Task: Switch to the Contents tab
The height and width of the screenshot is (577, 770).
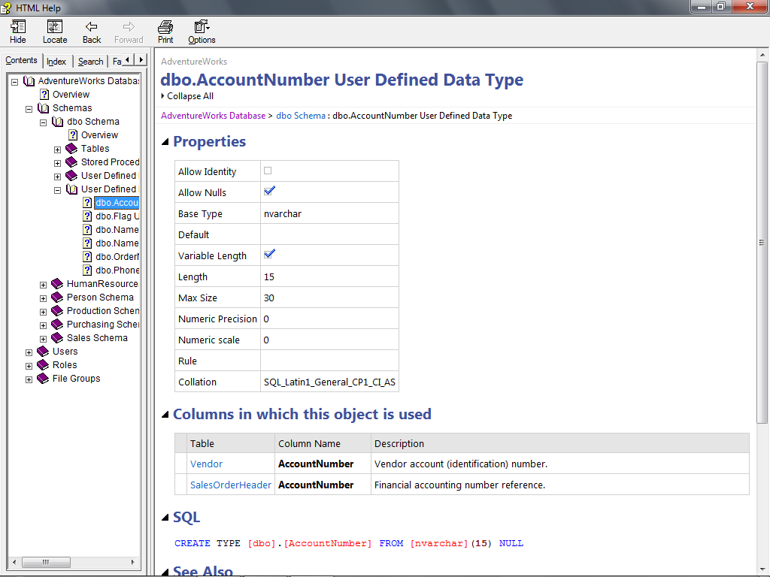Action: tap(21, 60)
